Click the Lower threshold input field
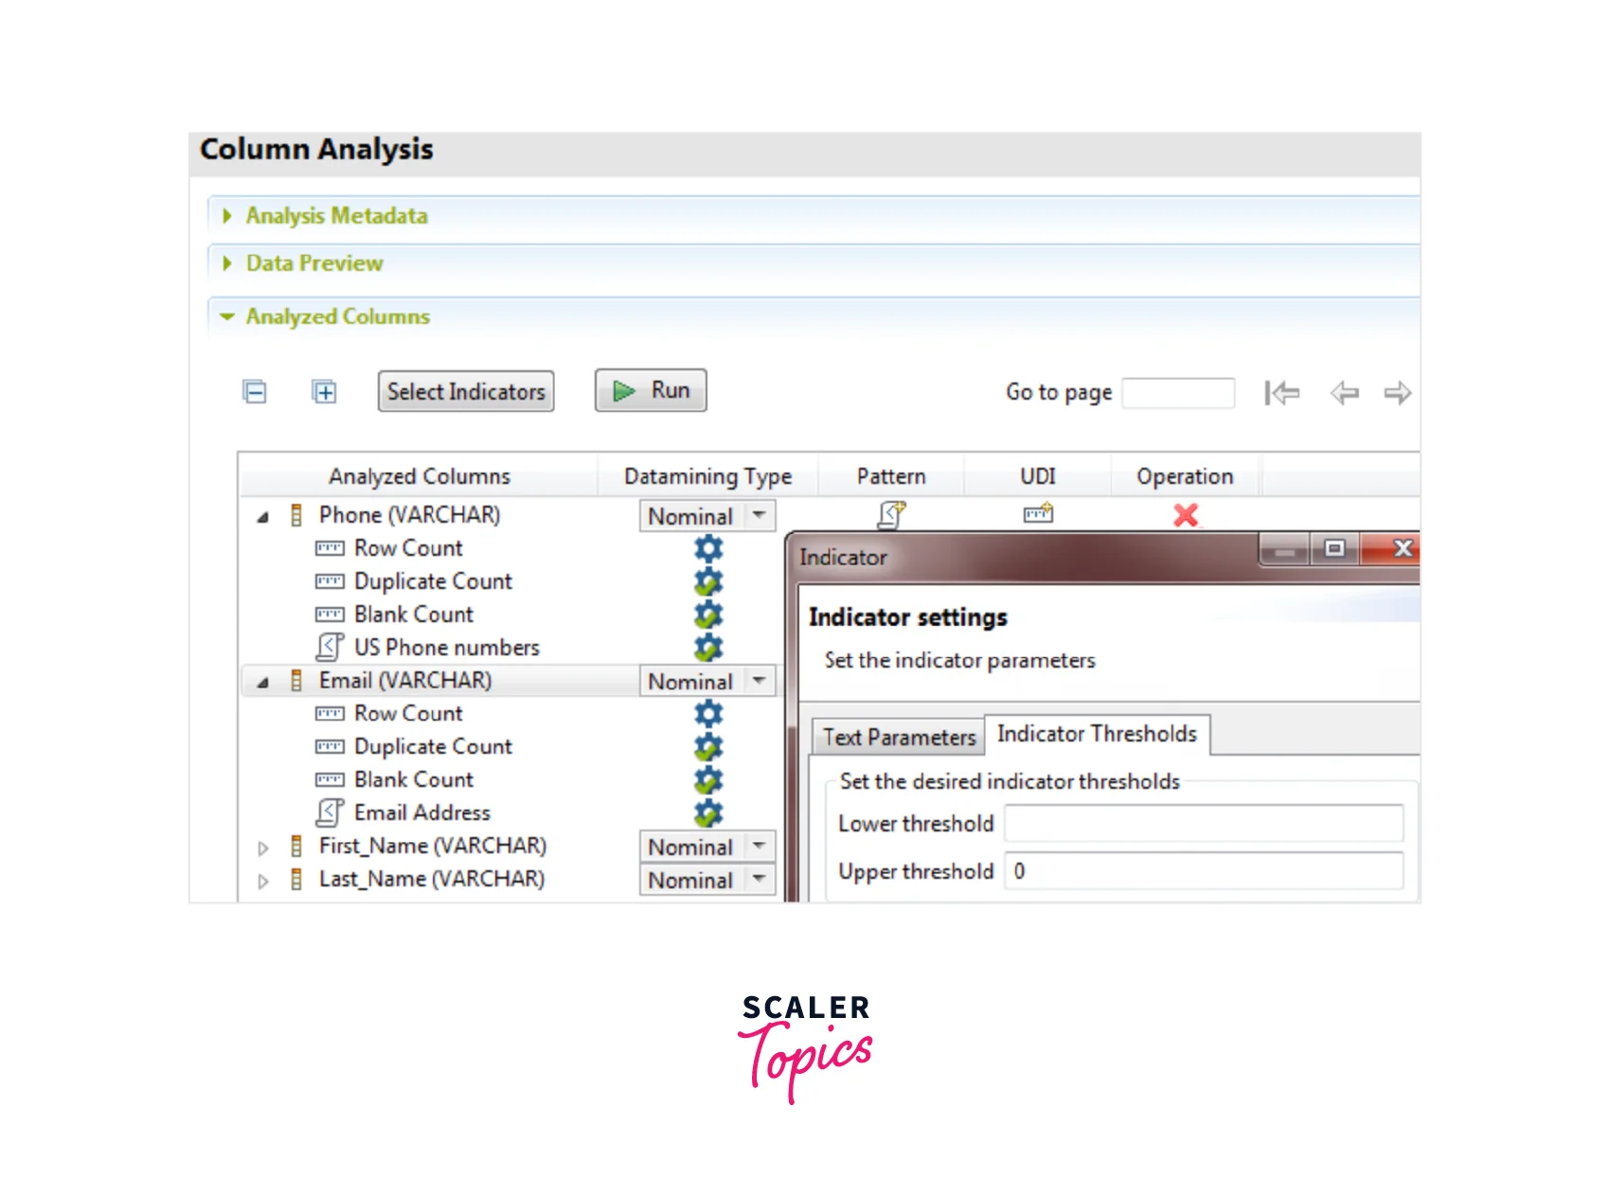 click(x=1204, y=824)
